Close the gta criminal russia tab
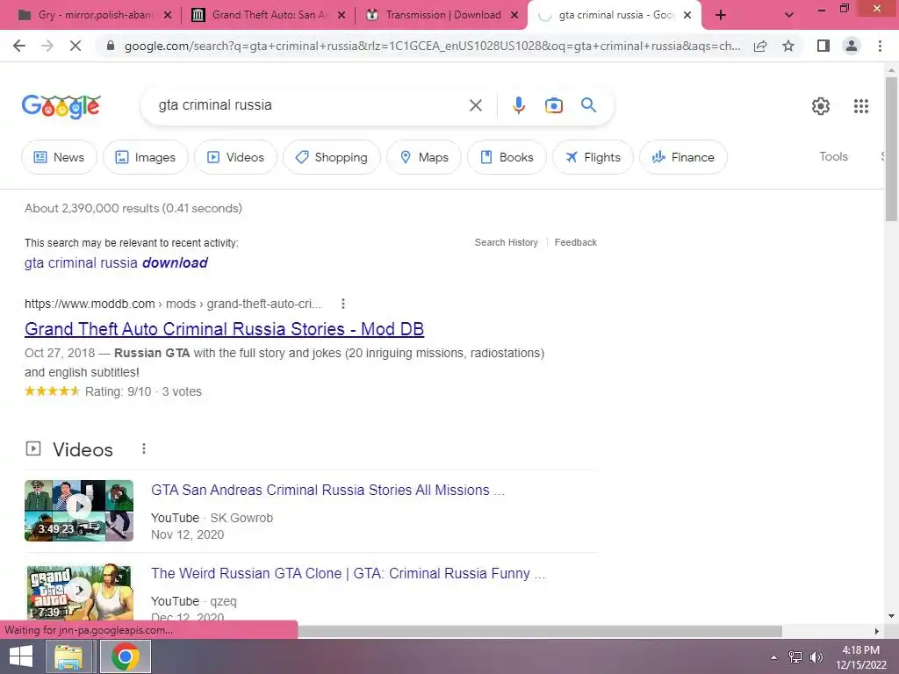The image size is (899, 674). click(x=687, y=16)
